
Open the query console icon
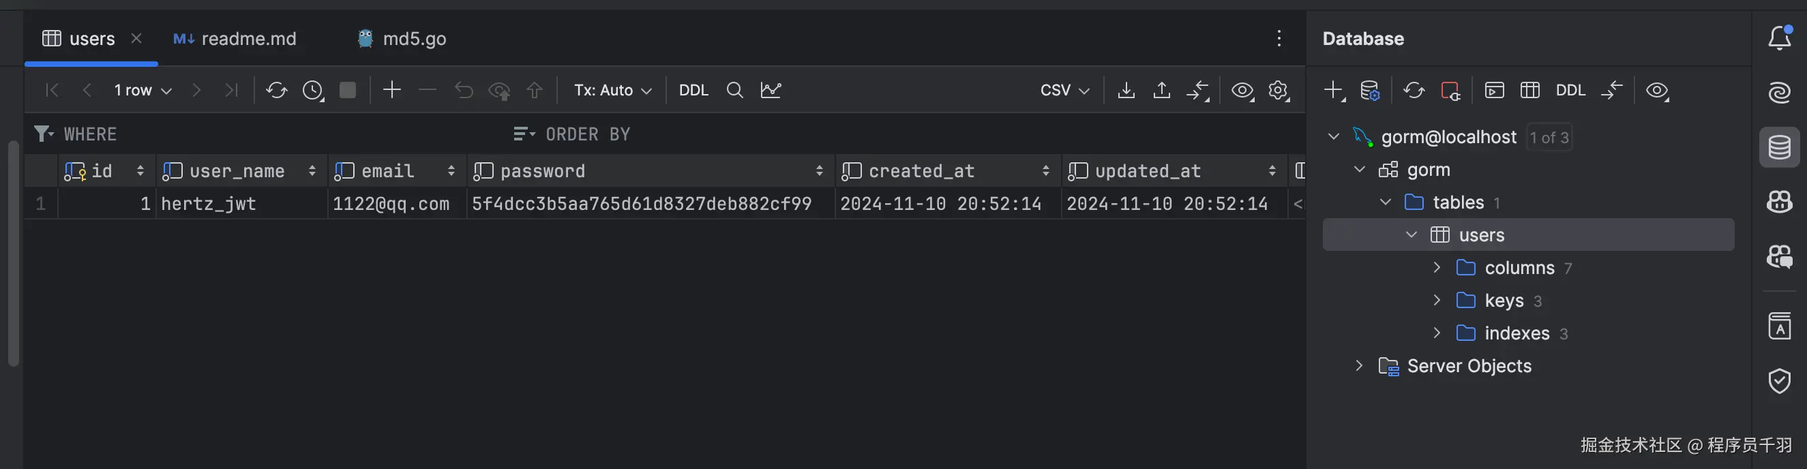(1494, 91)
